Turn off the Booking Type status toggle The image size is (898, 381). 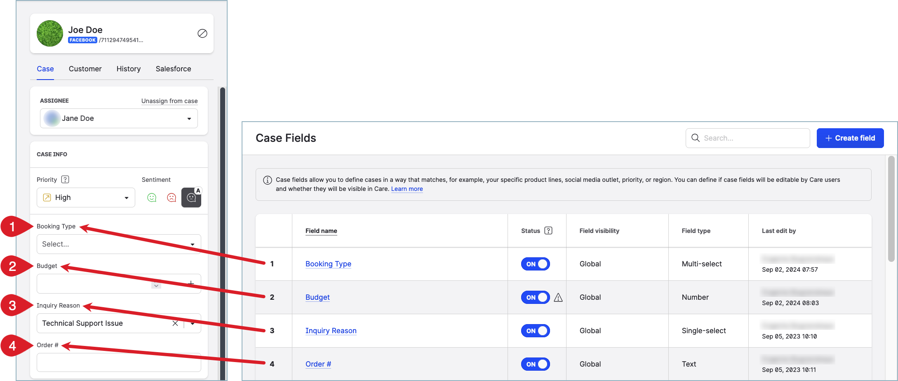point(535,264)
